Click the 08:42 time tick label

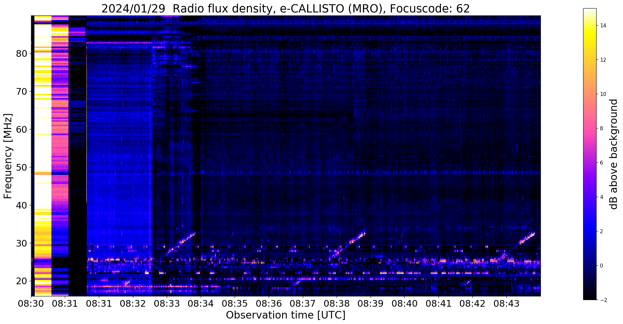pyautogui.click(x=473, y=303)
